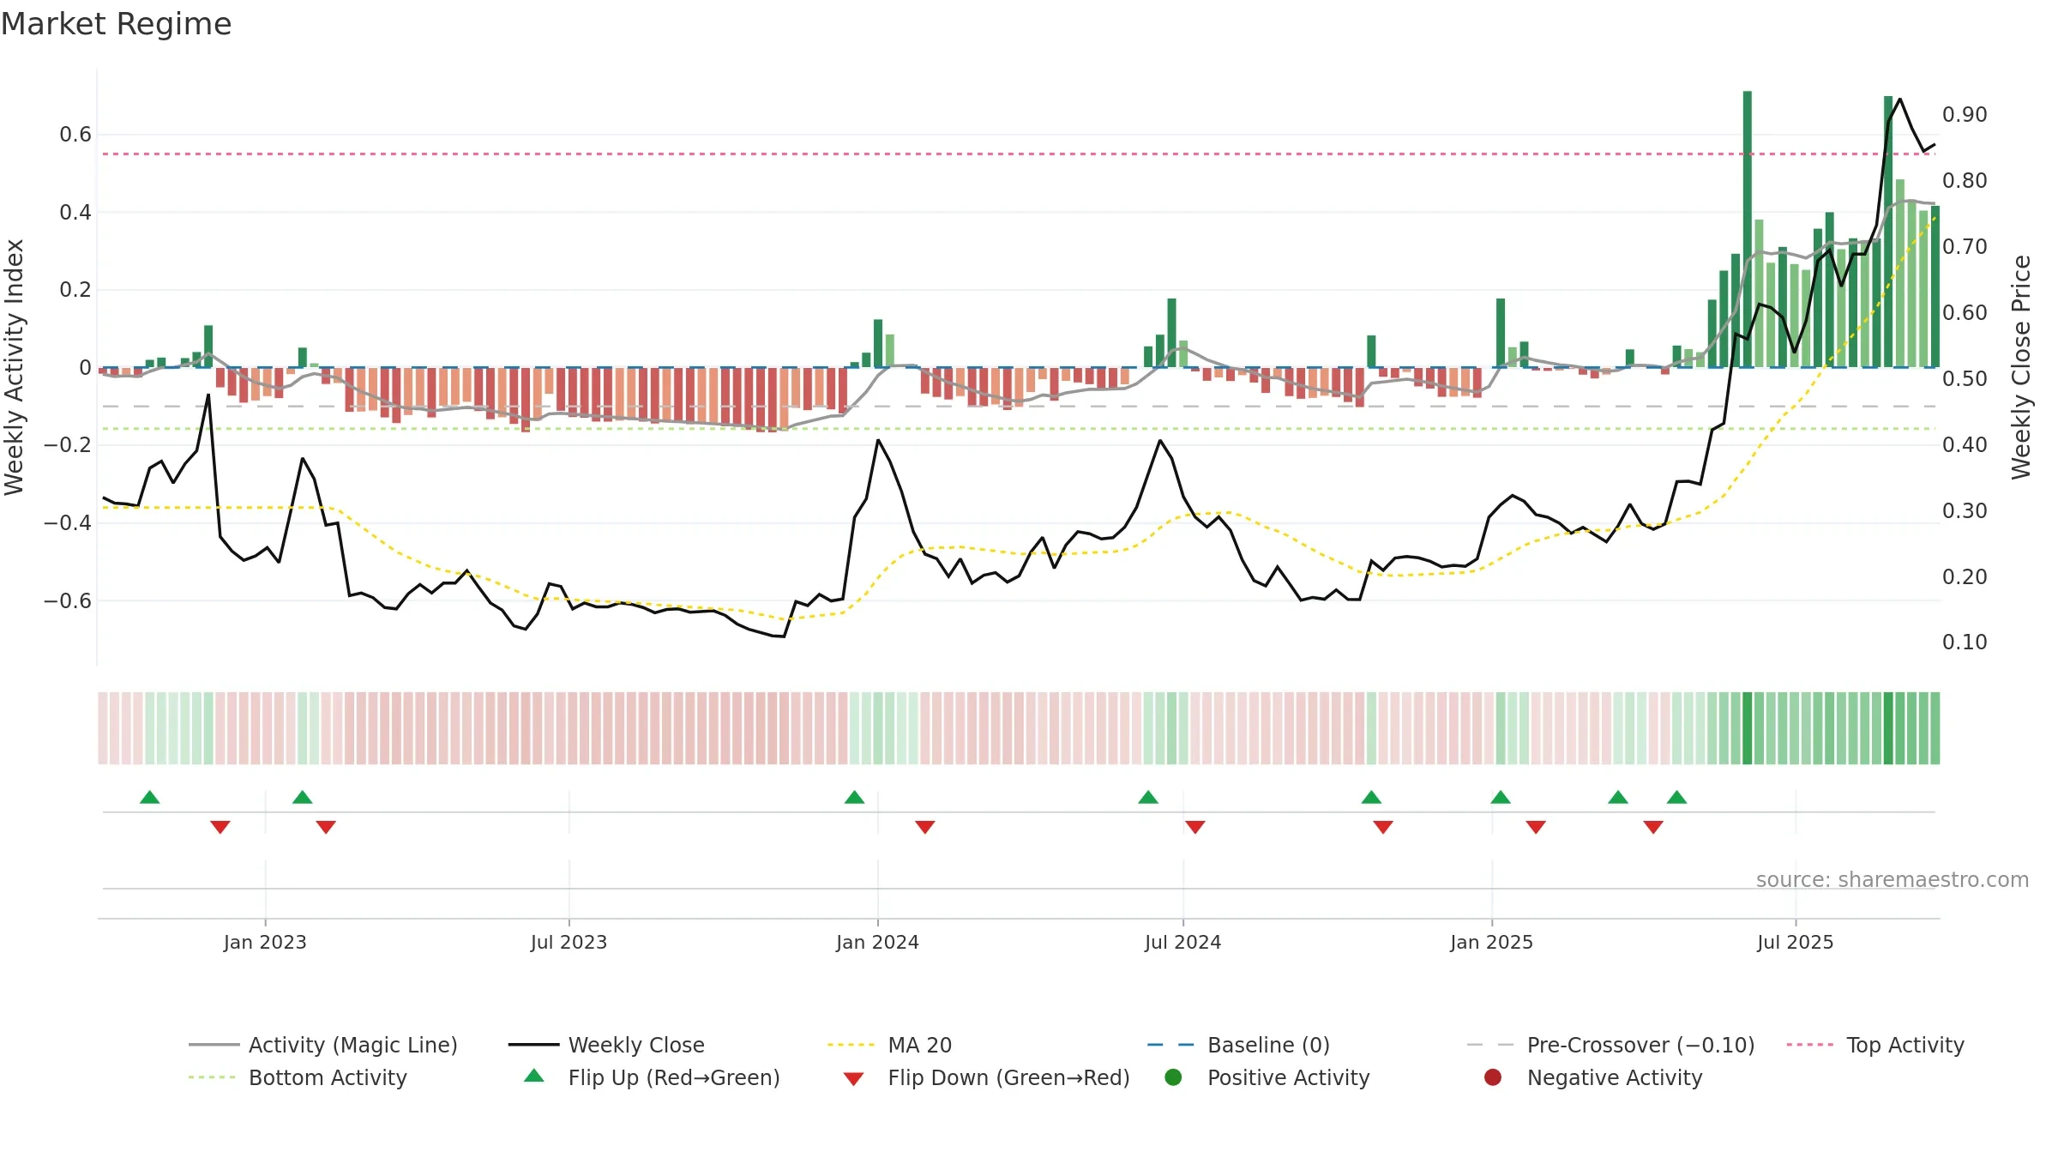Click the Jul 2023 x-axis label
This screenshot has width=2058, height=1158.
click(569, 942)
